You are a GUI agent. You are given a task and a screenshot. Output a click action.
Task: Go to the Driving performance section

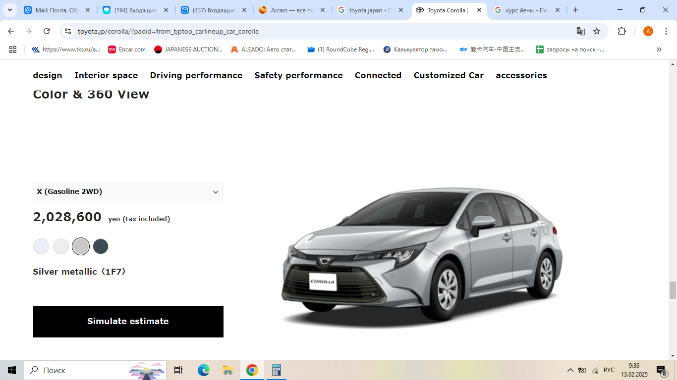(x=196, y=75)
